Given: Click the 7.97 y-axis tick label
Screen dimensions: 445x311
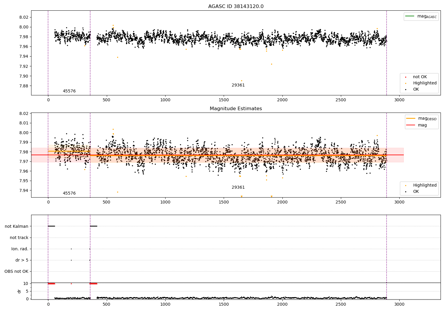Looking at the screenshot, I should (x=24, y=162).
